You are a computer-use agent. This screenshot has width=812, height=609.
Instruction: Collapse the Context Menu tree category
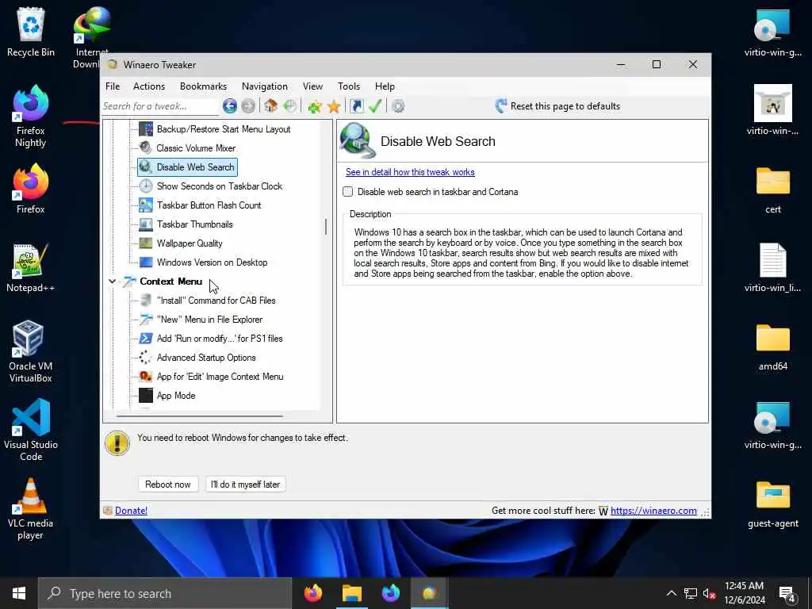(x=113, y=282)
